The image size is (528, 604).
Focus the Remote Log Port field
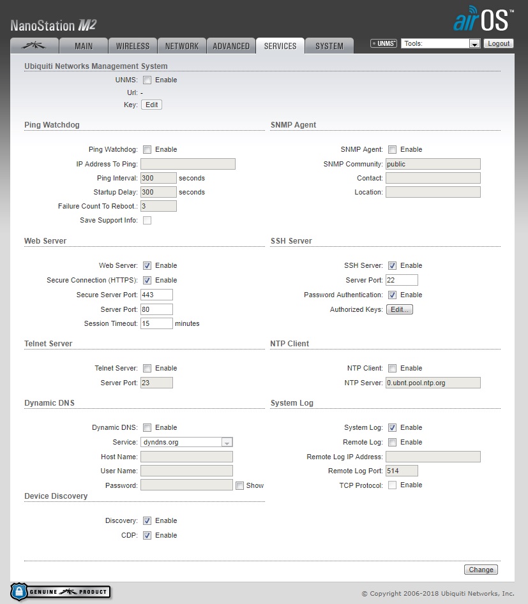(x=402, y=471)
